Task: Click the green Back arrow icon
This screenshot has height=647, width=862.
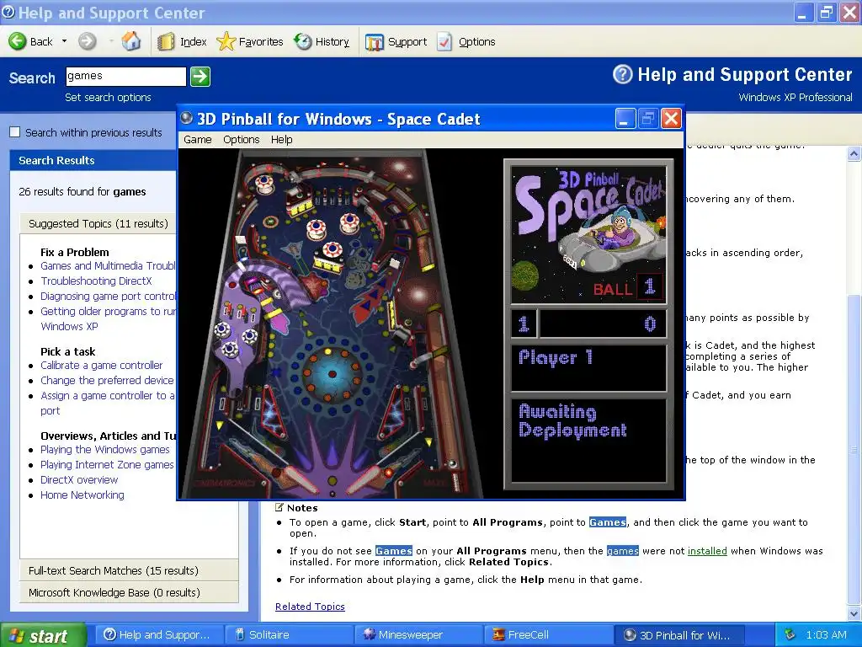Action: point(18,41)
